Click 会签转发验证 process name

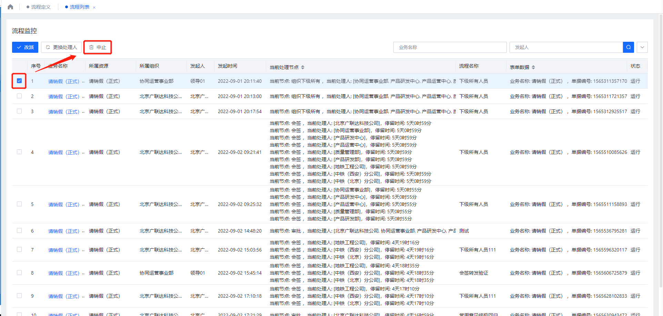[474, 273]
